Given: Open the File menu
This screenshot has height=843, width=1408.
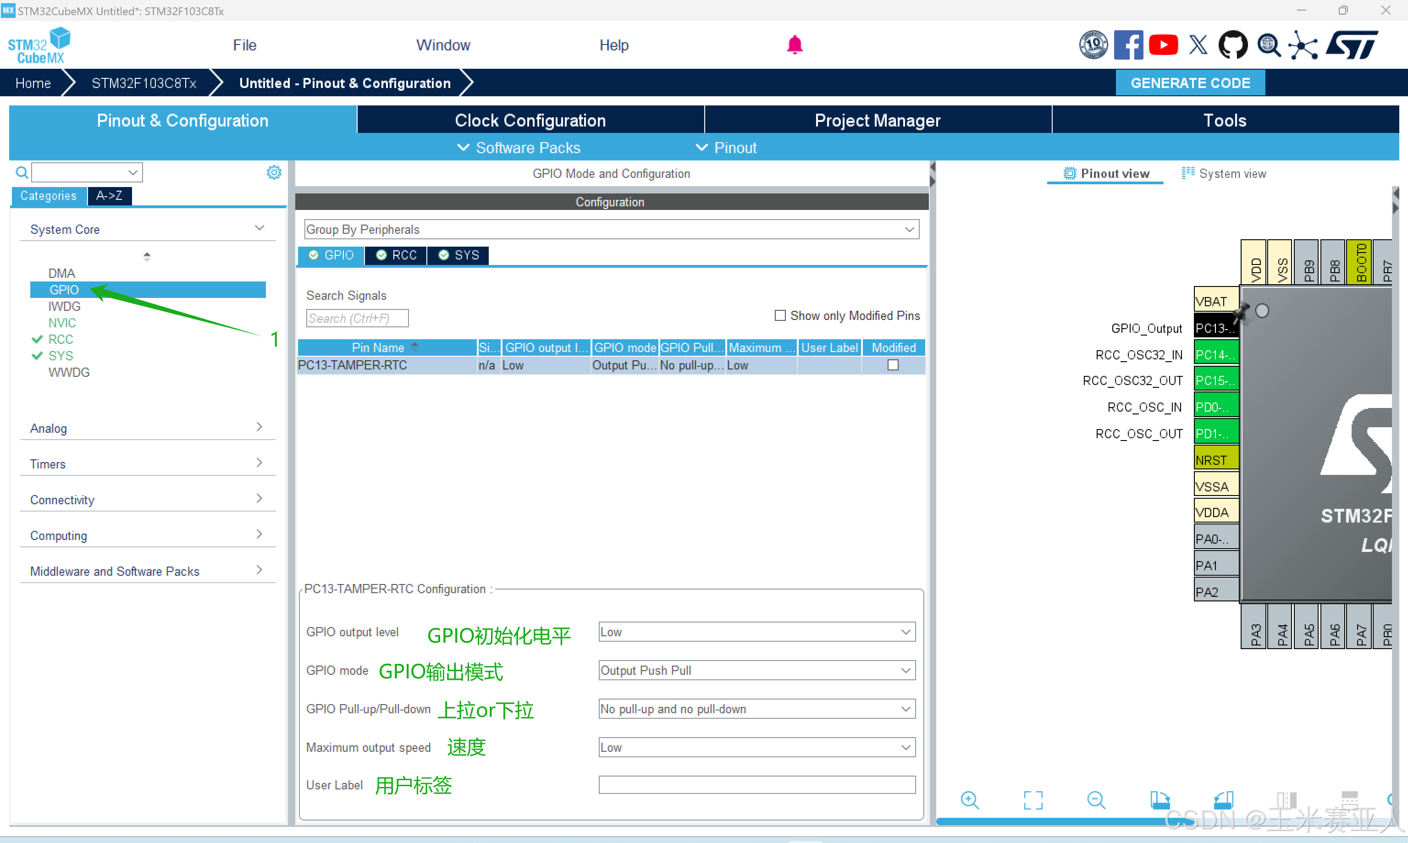Looking at the screenshot, I should pos(244,45).
